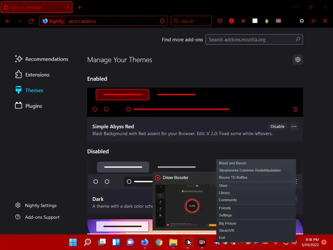333x250 pixels.
Task: Open the Extensions category
Action: tap(32, 75)
